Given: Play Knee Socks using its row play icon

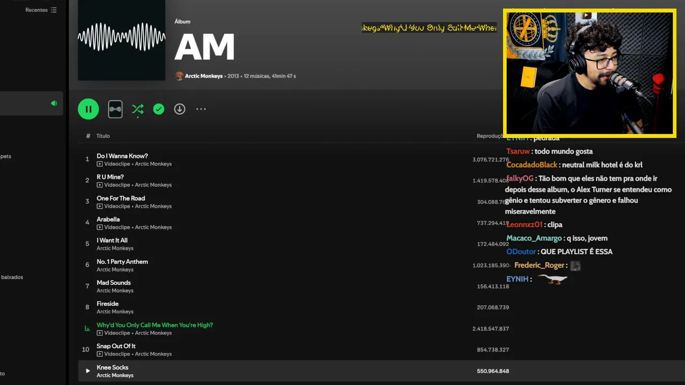Looking at the screenshot, I should tap(88, 371).
